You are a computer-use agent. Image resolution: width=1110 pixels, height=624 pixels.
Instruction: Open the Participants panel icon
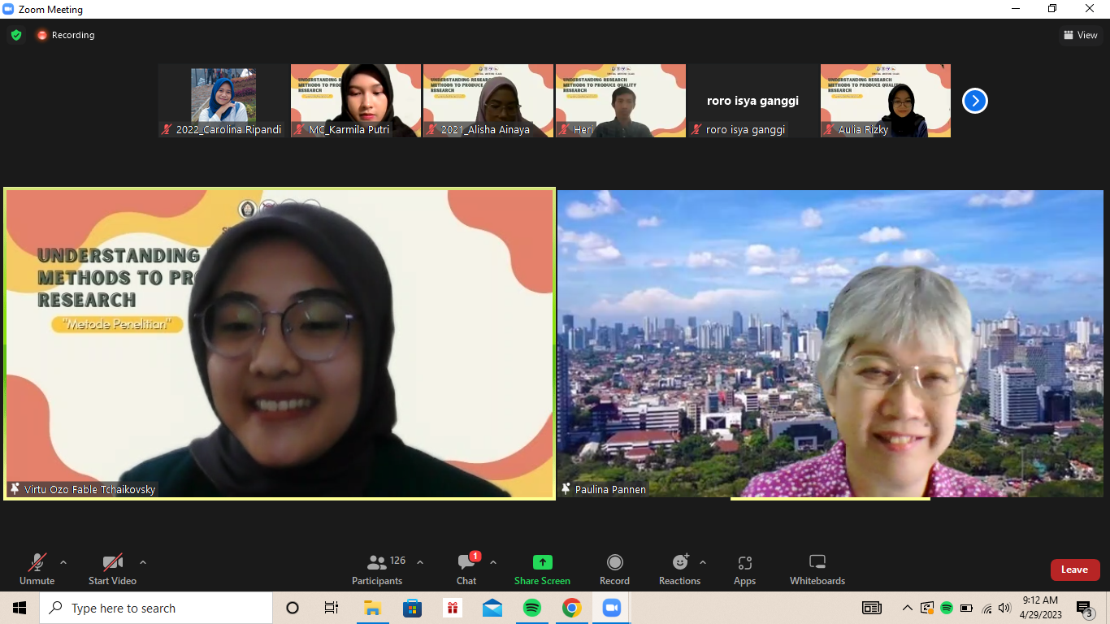pos(377,562)
